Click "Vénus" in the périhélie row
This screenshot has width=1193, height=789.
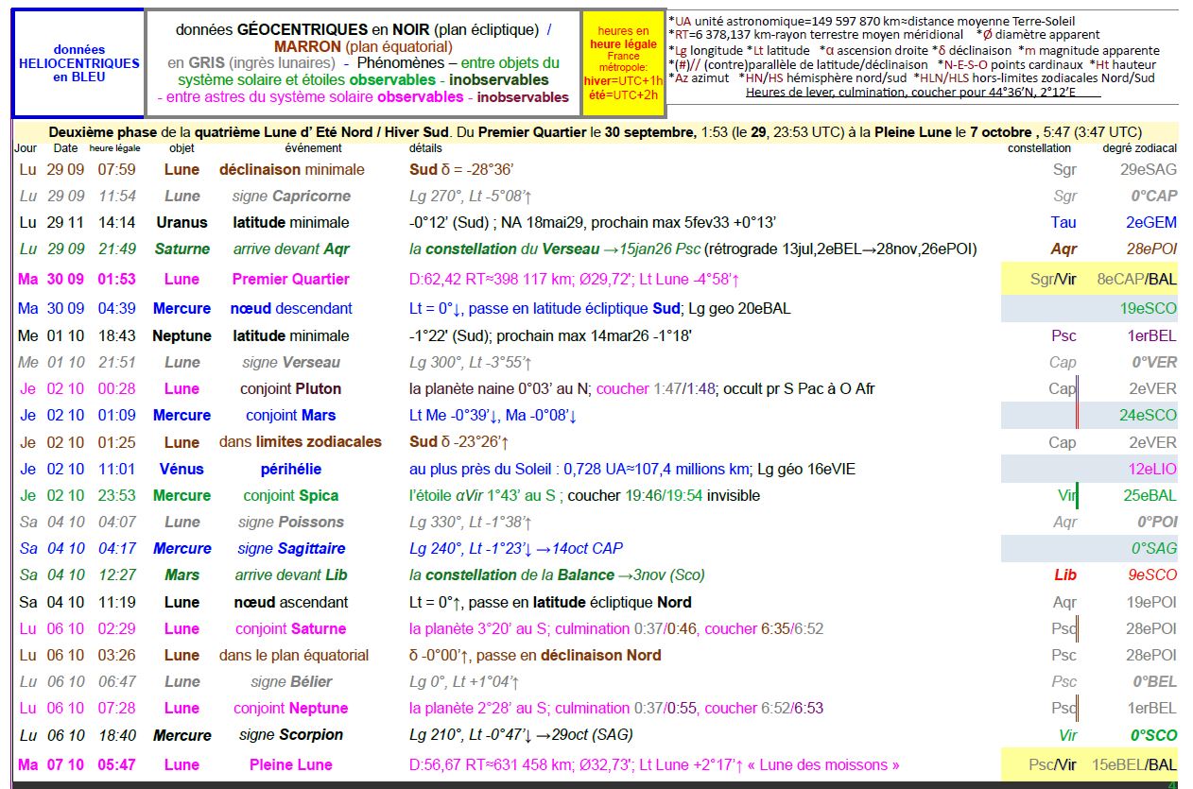182,469
